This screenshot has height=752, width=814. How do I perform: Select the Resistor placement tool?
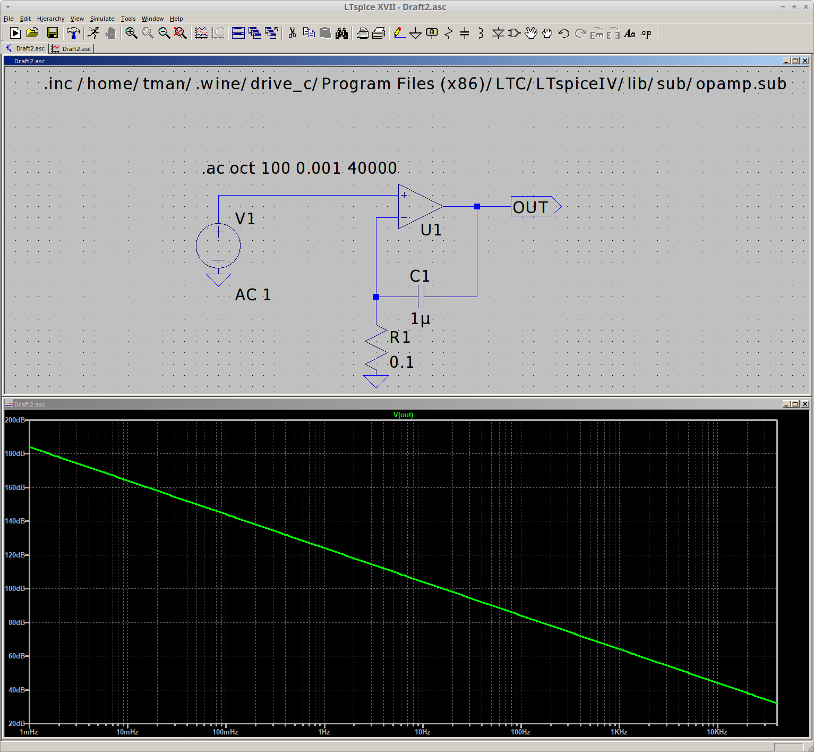(449, 33)
